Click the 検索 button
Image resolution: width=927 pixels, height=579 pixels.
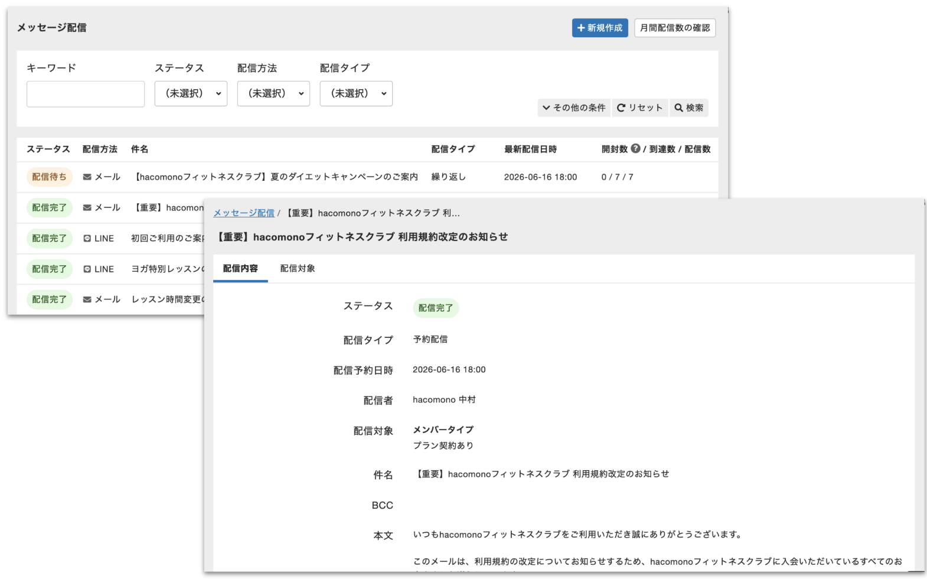point(689,108)
